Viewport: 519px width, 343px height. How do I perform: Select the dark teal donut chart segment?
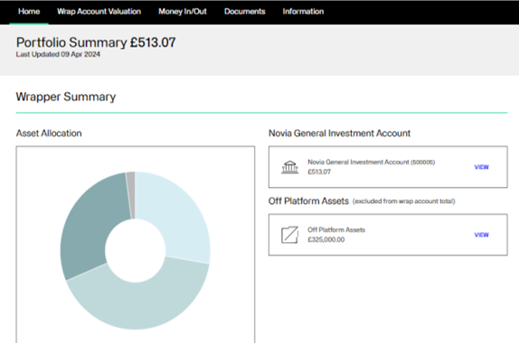click(x=92, y=225)
